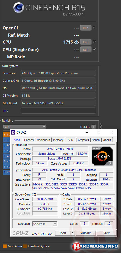
Task: Click the Threads 16 value
Action: (109, 224)
